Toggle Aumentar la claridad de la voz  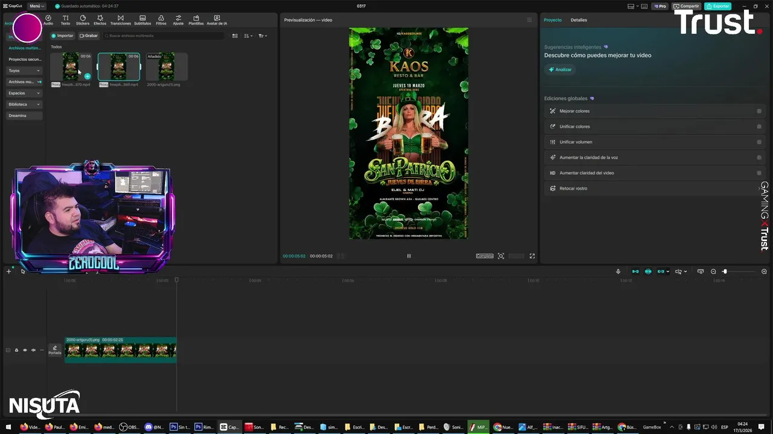(759, 157)
